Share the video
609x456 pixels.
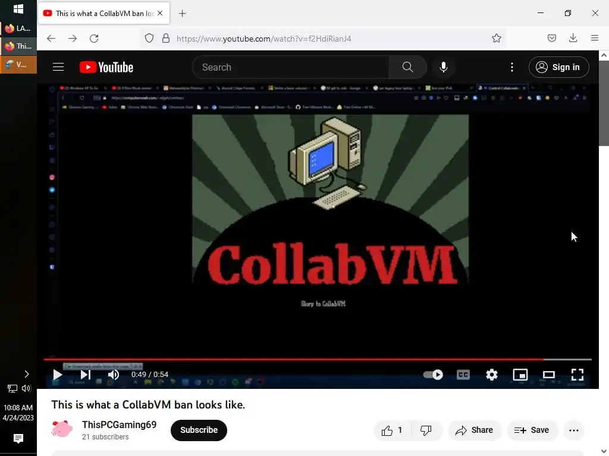[x=474, y=430]
